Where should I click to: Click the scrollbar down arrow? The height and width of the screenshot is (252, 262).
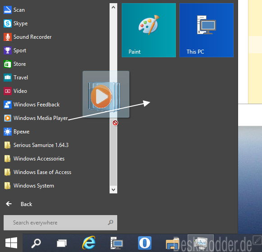click(x=113, y=189)
